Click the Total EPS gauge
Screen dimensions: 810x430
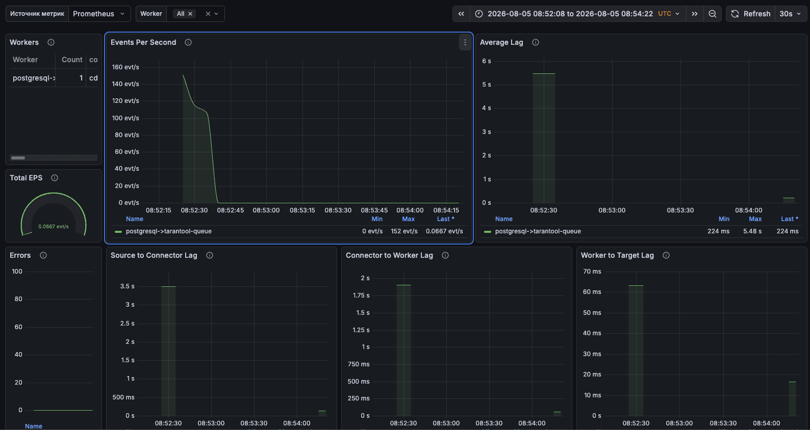[54, 214]
